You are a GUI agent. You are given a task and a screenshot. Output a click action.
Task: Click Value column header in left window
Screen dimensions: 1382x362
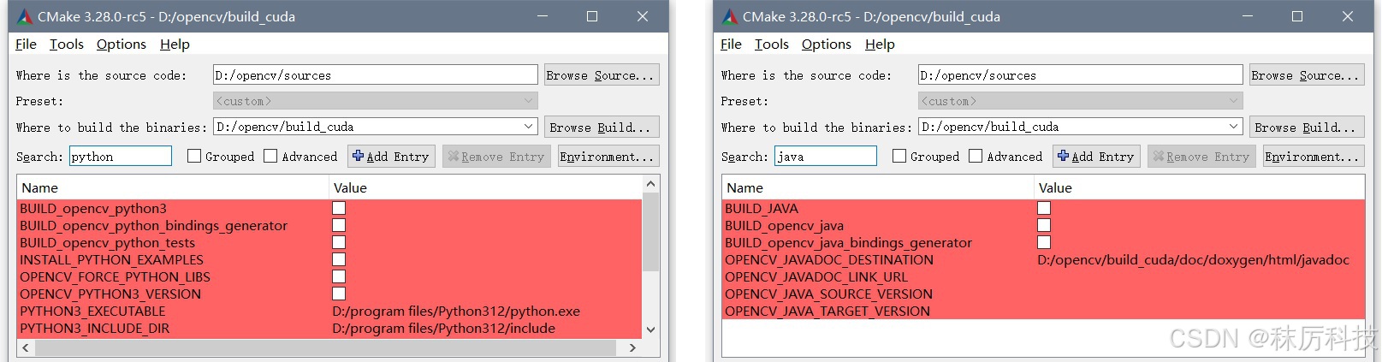pos(485,187)
